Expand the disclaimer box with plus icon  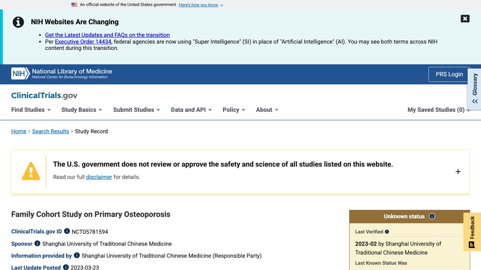pos(458,171)
